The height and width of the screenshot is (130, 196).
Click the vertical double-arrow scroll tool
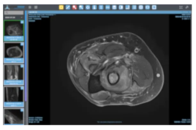coord(101,7)
